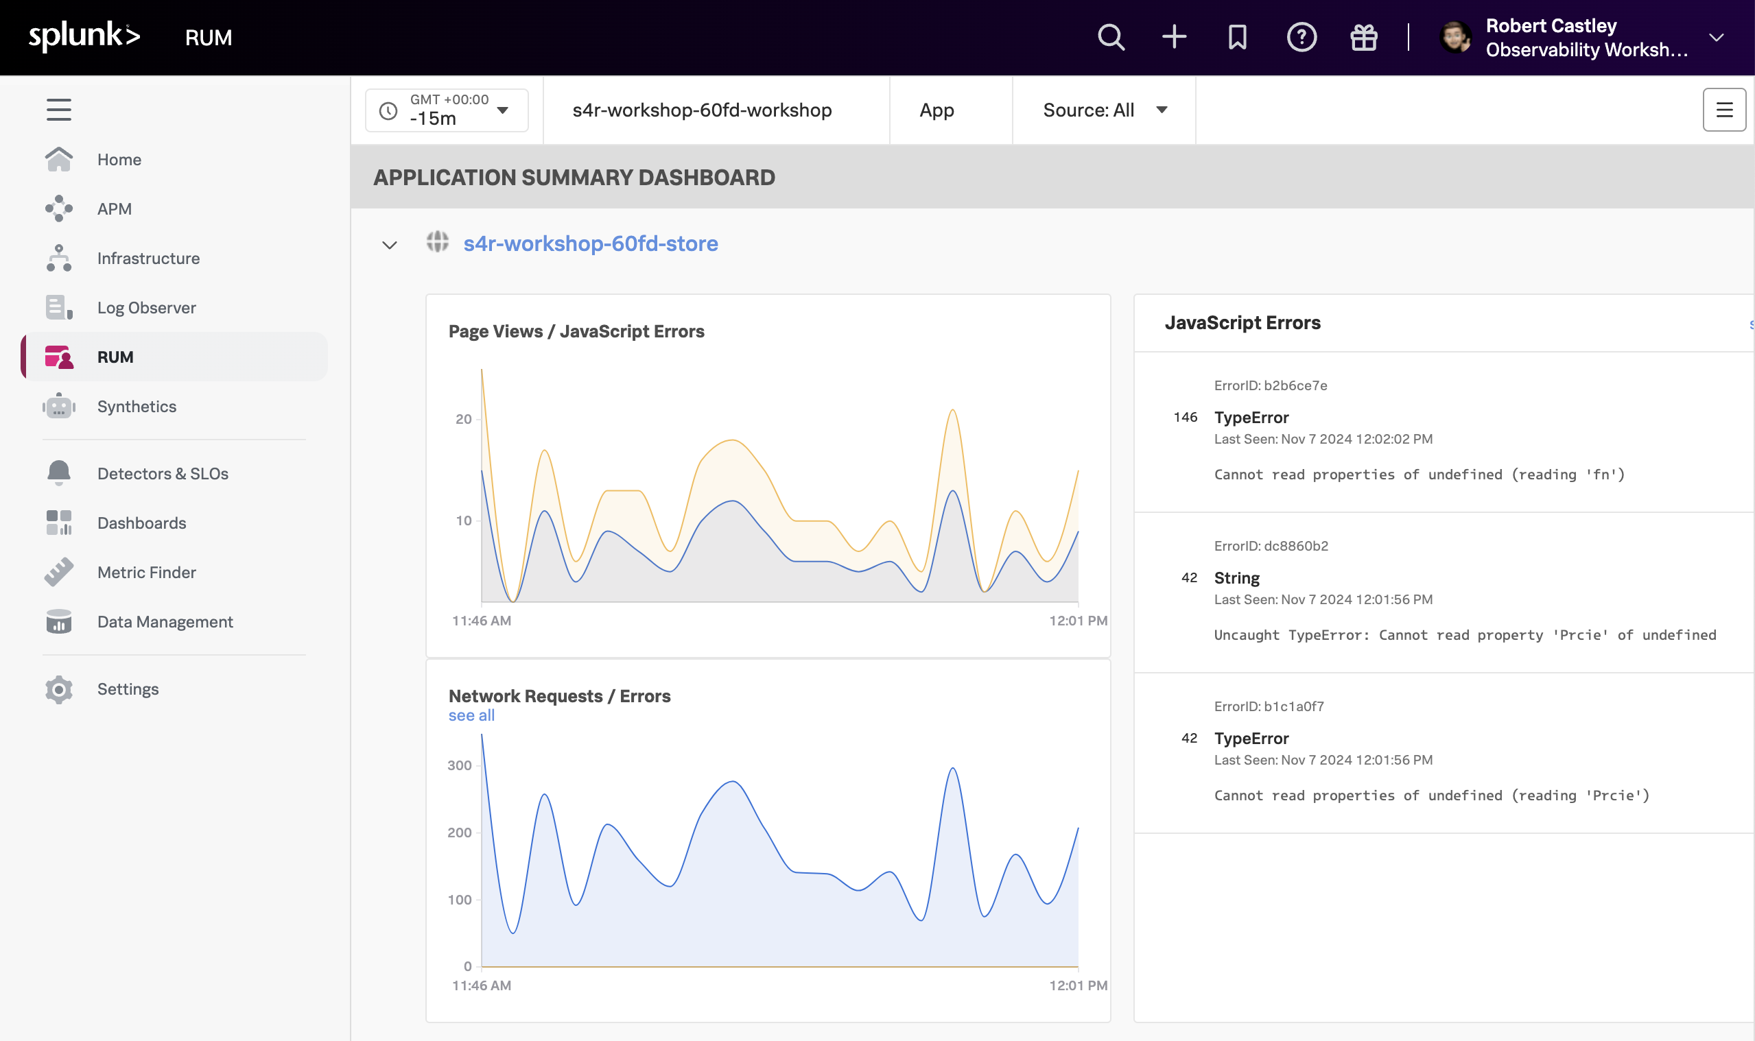This screenshot has height=1041, width=1755.
Task: Collapse the s4r-workshop-60fd-store section
Action: (390, 245)
